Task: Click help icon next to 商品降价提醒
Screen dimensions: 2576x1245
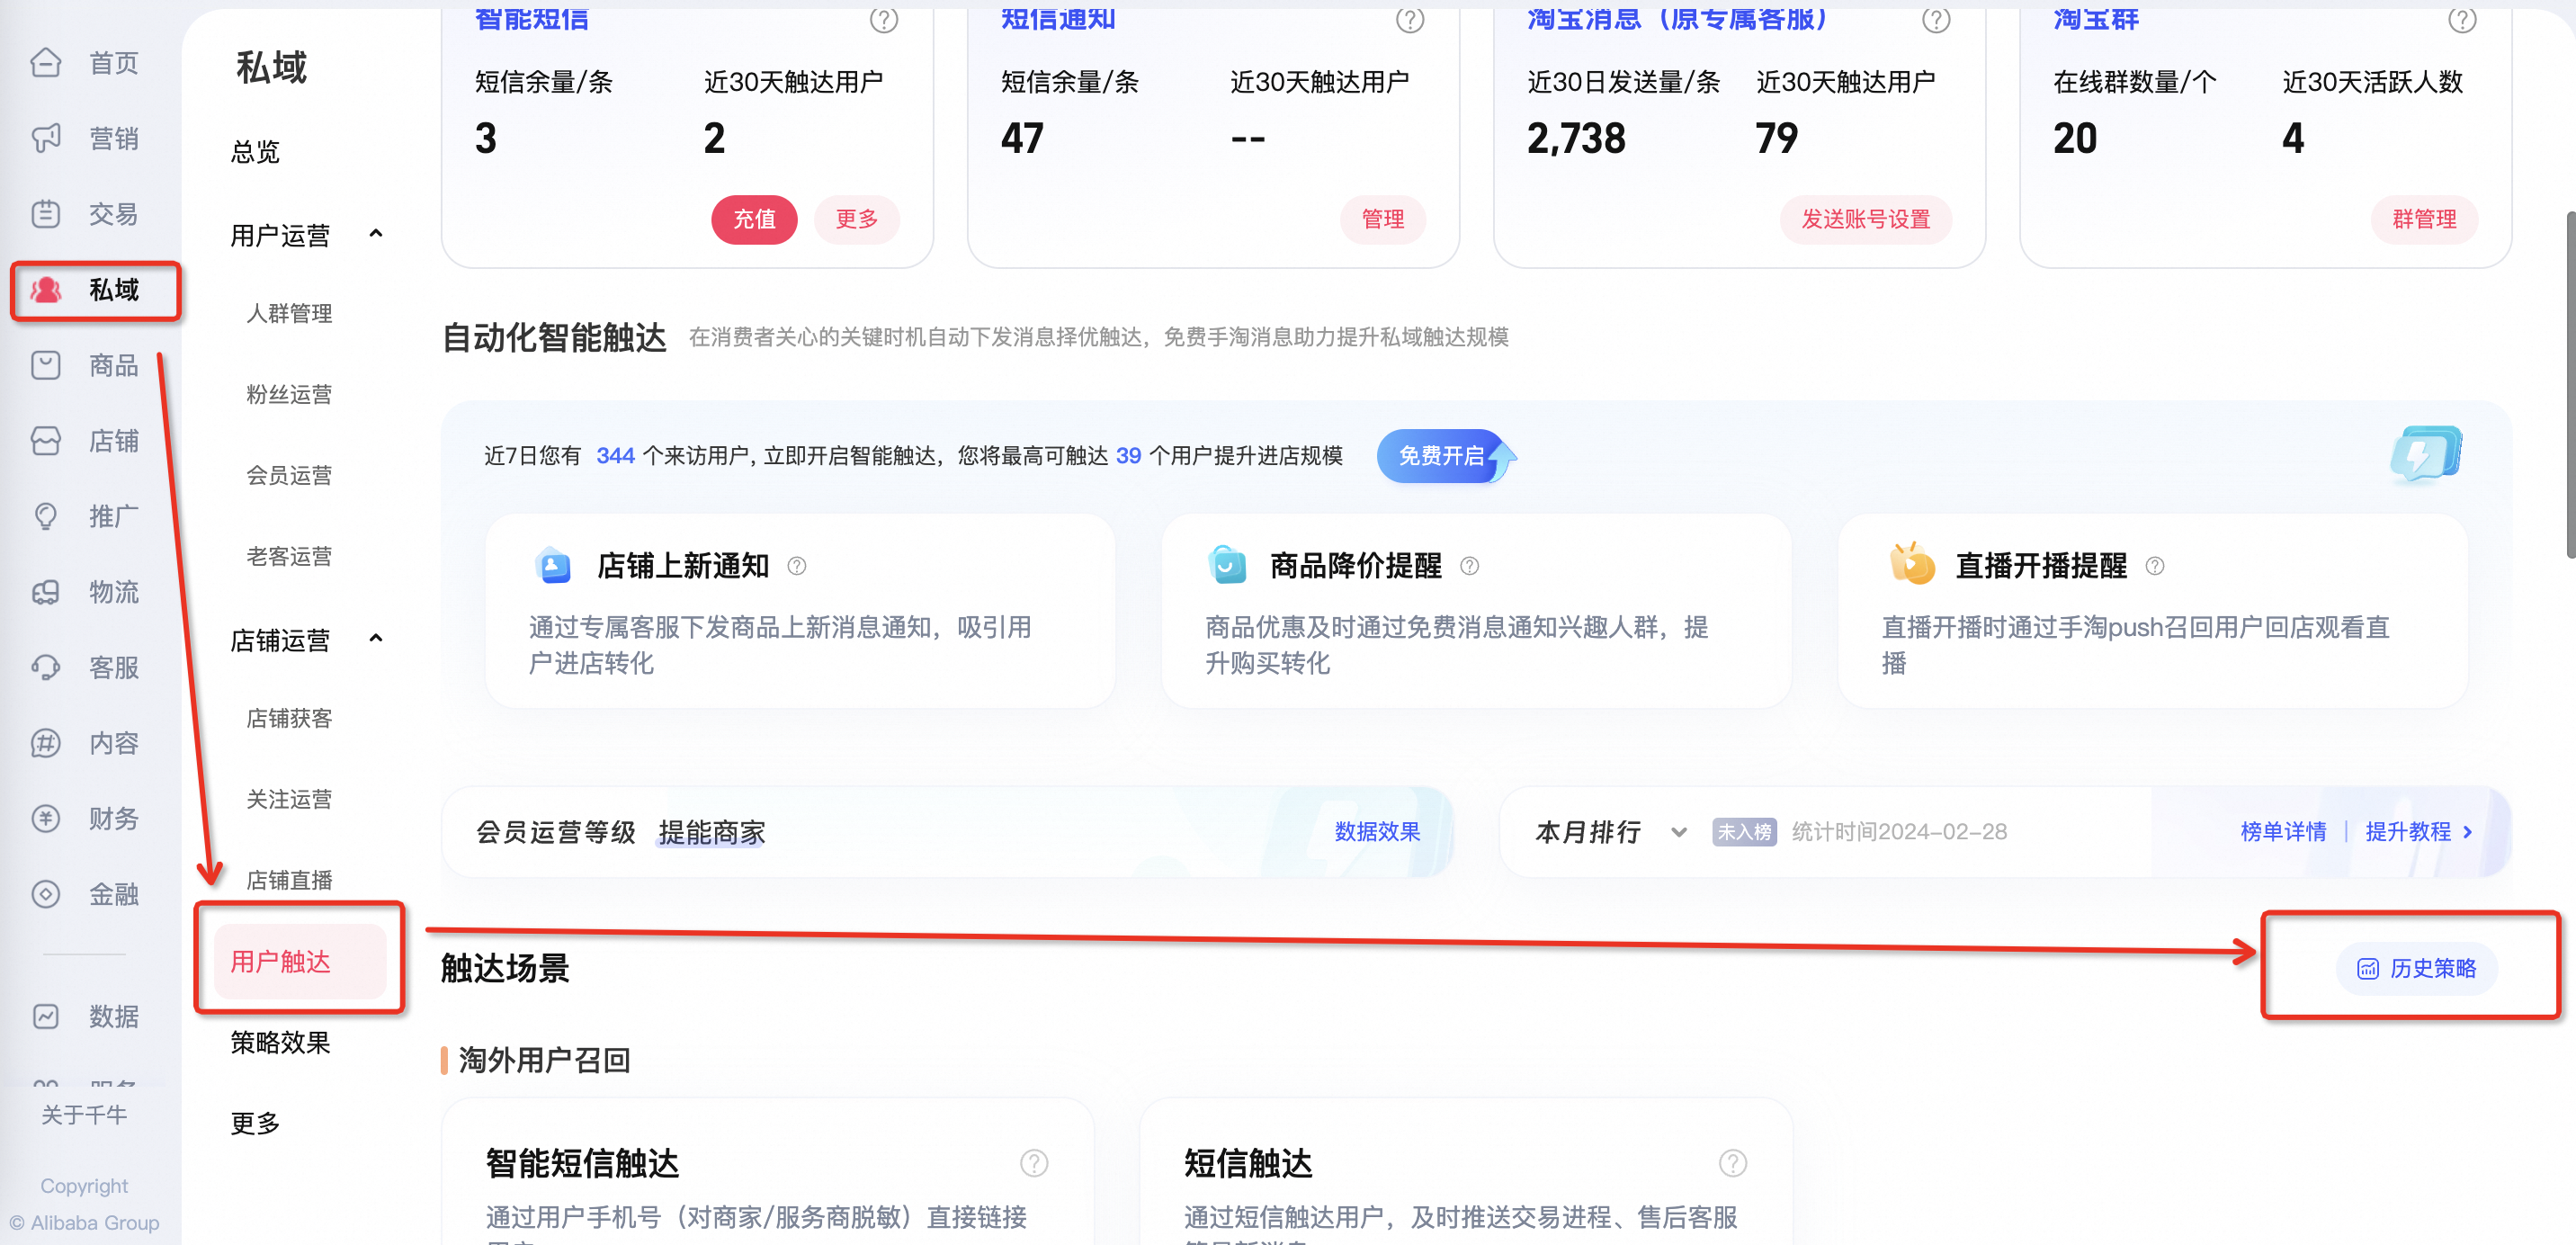Action: [1469, 566]
